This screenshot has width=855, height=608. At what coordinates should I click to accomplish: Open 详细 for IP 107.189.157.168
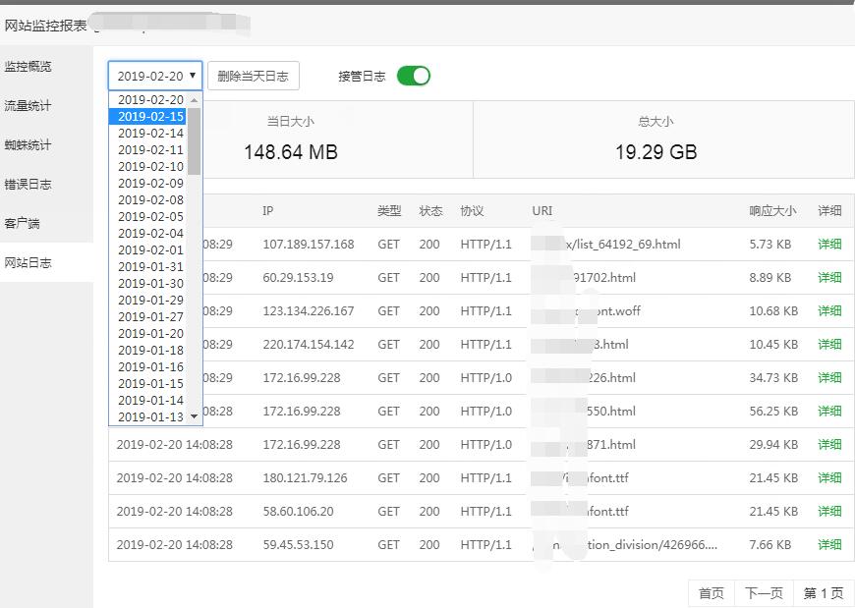pyautogui.click(x=829, y=244)
